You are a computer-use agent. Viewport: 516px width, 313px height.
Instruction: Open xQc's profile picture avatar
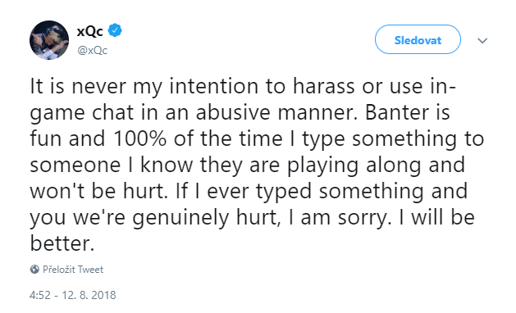tap(49, 40)
